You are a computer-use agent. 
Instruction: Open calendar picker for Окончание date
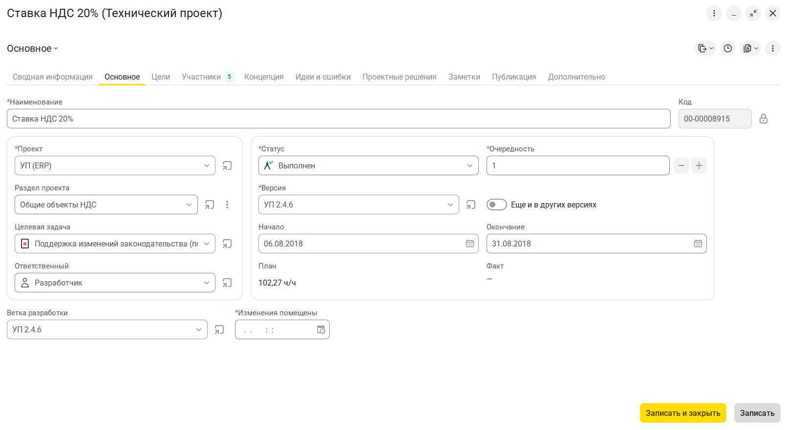pos(698,244)
